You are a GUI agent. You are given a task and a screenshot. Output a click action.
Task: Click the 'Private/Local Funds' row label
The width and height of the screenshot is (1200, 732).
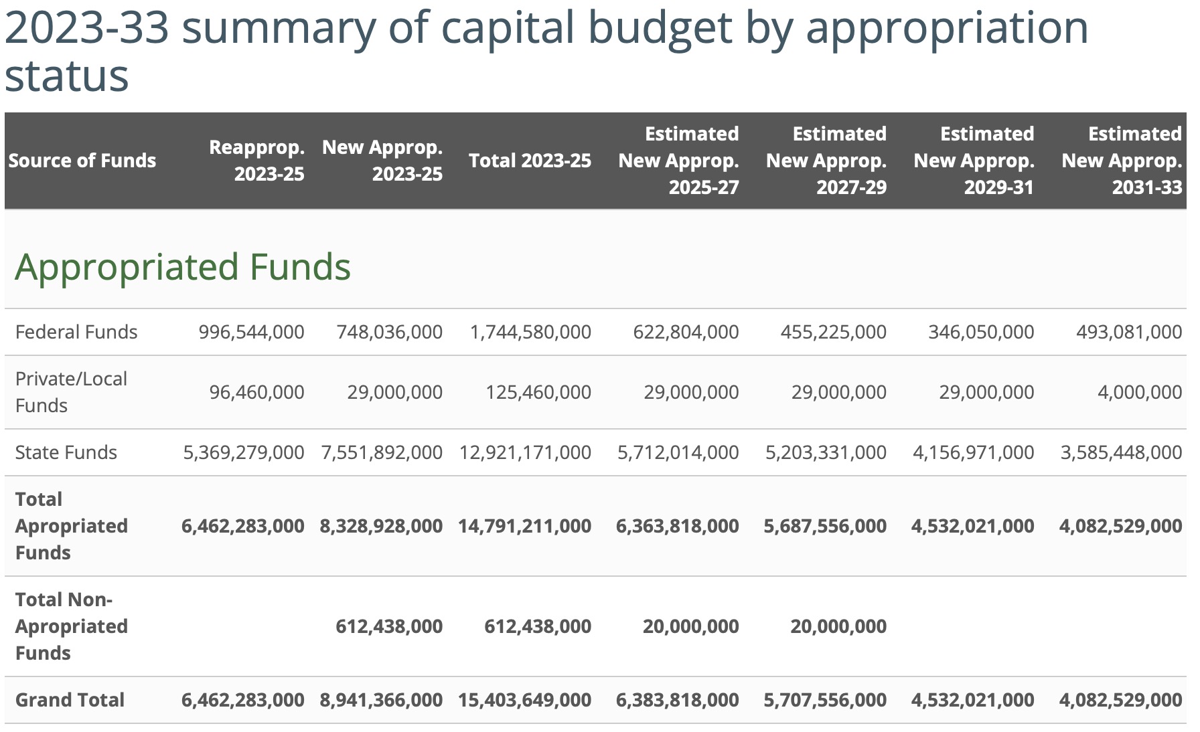pyautogui.click(x=71, y=392)
